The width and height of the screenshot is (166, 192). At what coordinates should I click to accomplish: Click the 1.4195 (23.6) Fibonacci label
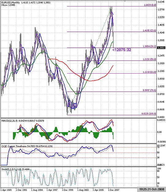point(149,30)
